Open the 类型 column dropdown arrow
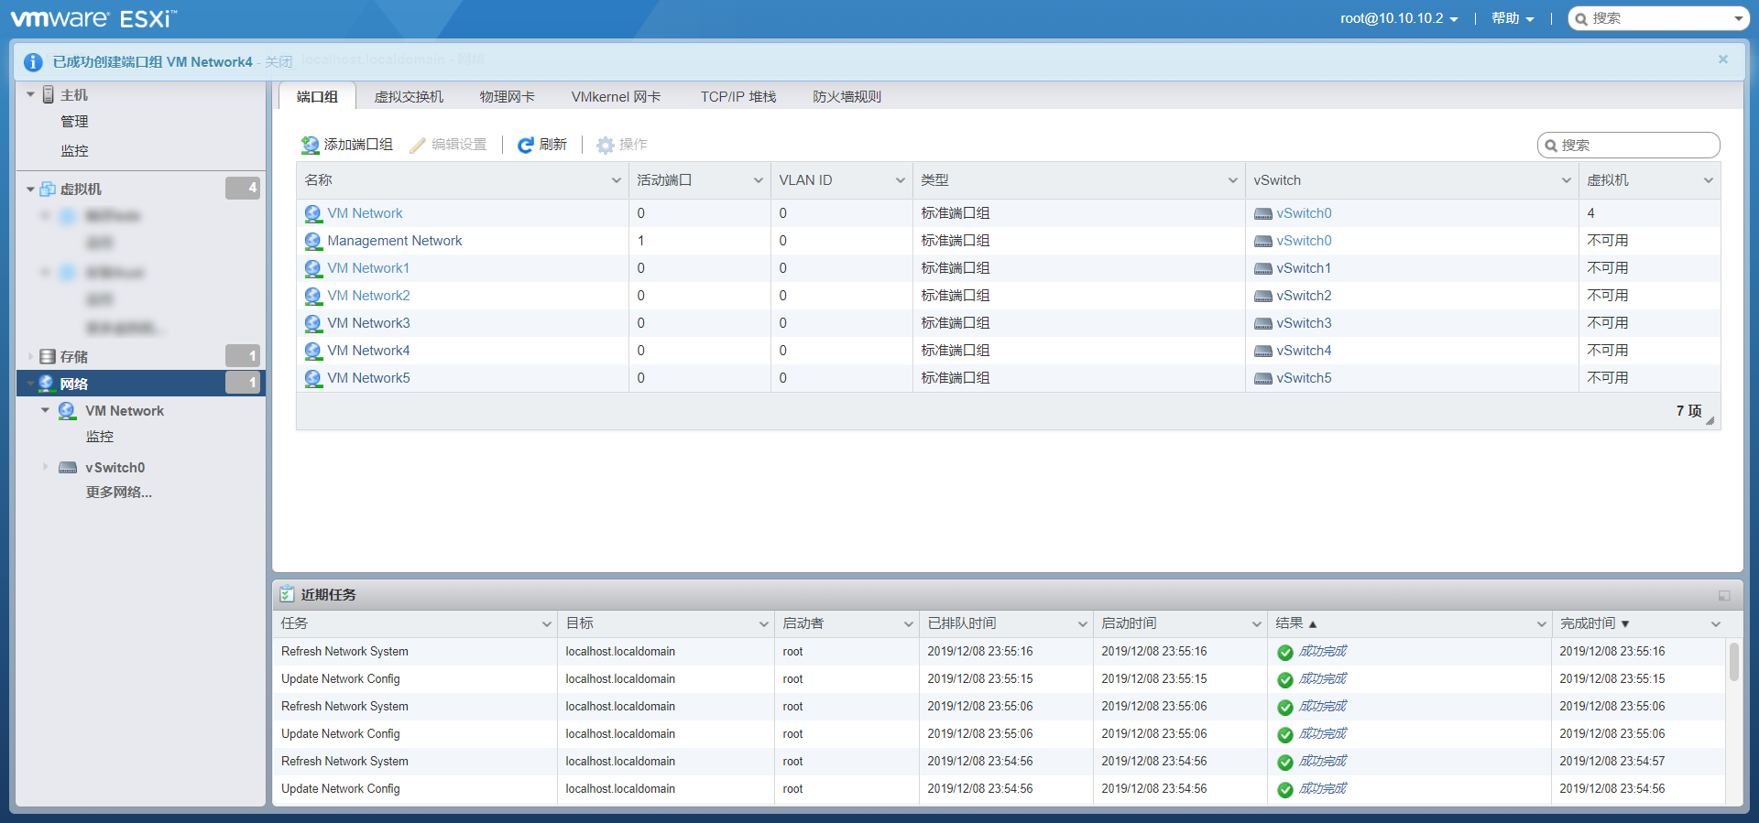The image size is (1759, 823). tap(1233, 180)
